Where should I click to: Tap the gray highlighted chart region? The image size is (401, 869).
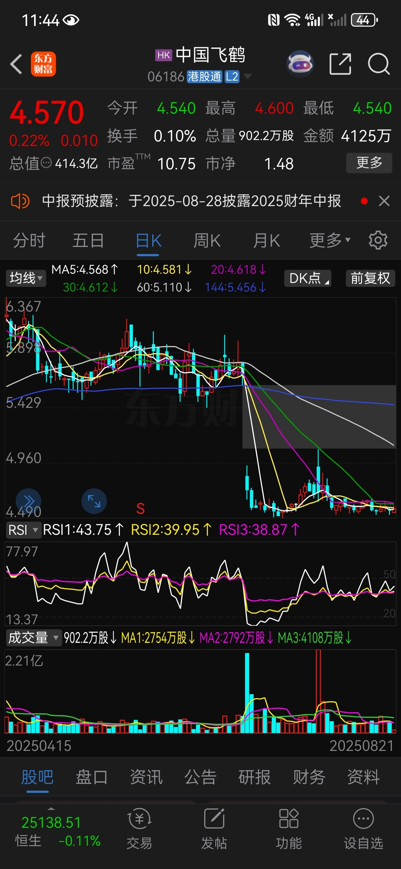319,417
